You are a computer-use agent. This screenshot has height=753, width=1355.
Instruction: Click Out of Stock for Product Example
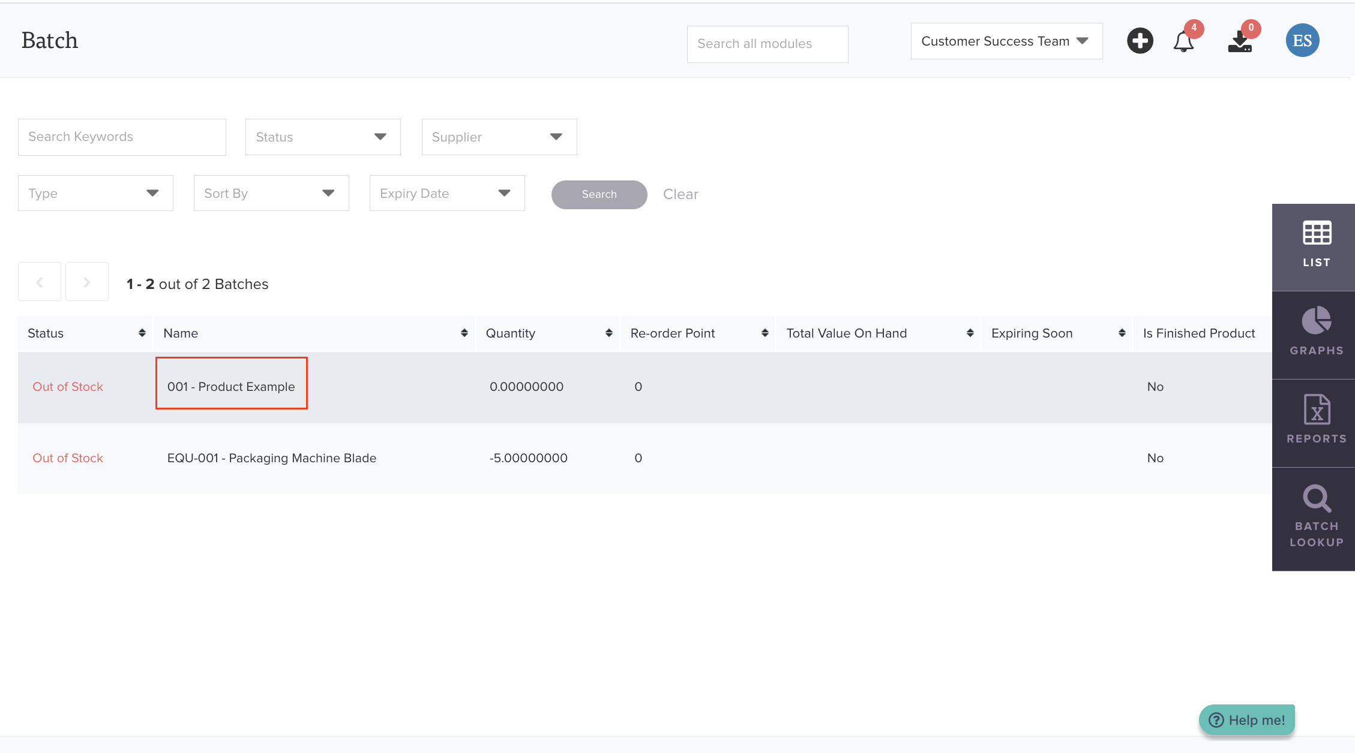[x=68, y=387]
